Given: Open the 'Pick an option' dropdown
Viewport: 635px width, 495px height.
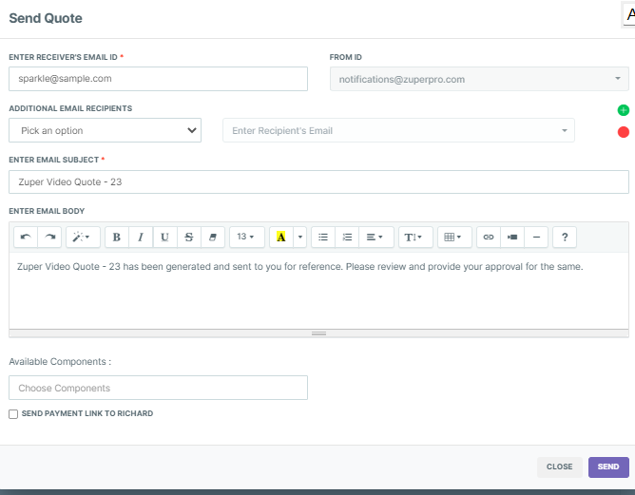Looking at the screenshot, I should [x=105, y=130].
